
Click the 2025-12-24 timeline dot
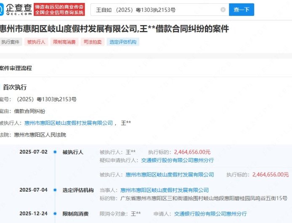(55, 213)
